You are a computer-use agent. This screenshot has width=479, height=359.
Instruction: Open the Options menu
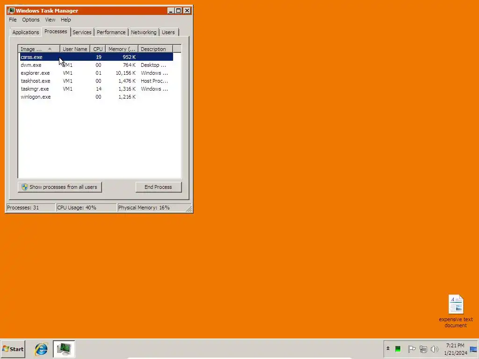pos(30,20)
